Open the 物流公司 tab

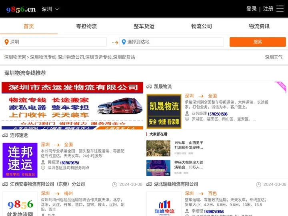tap(202, 26)
